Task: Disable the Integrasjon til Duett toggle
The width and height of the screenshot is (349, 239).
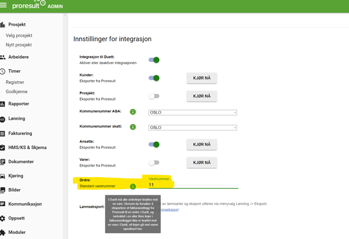Action: coord(154,60)
